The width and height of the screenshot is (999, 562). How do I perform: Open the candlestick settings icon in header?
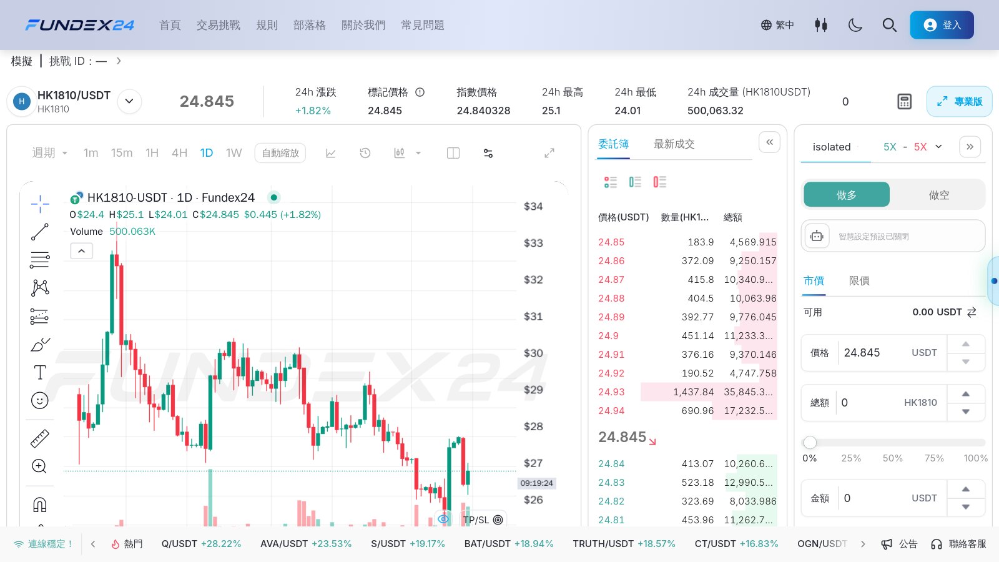tap(821, 25)
